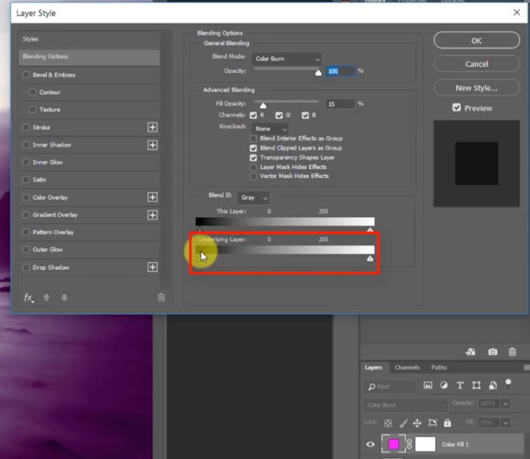Select Styles at top of list
This screenshot has width=530, height=459.
(89, 39)
